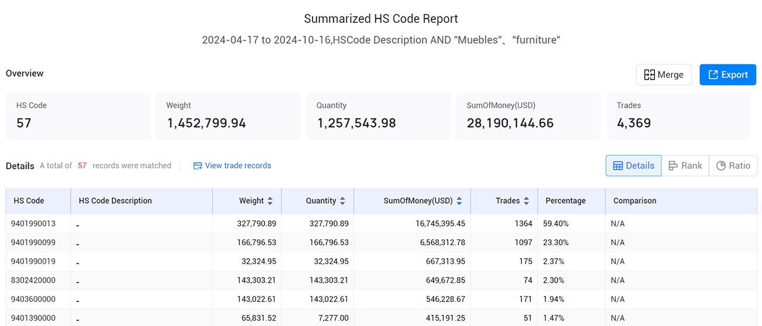Click the Trades cell showing 74
Viewport: 762px width, 326px height.
coord(504,280)
